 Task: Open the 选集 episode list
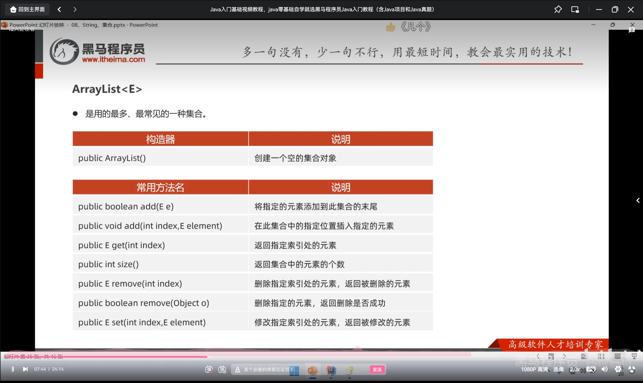tap(558, 369)
